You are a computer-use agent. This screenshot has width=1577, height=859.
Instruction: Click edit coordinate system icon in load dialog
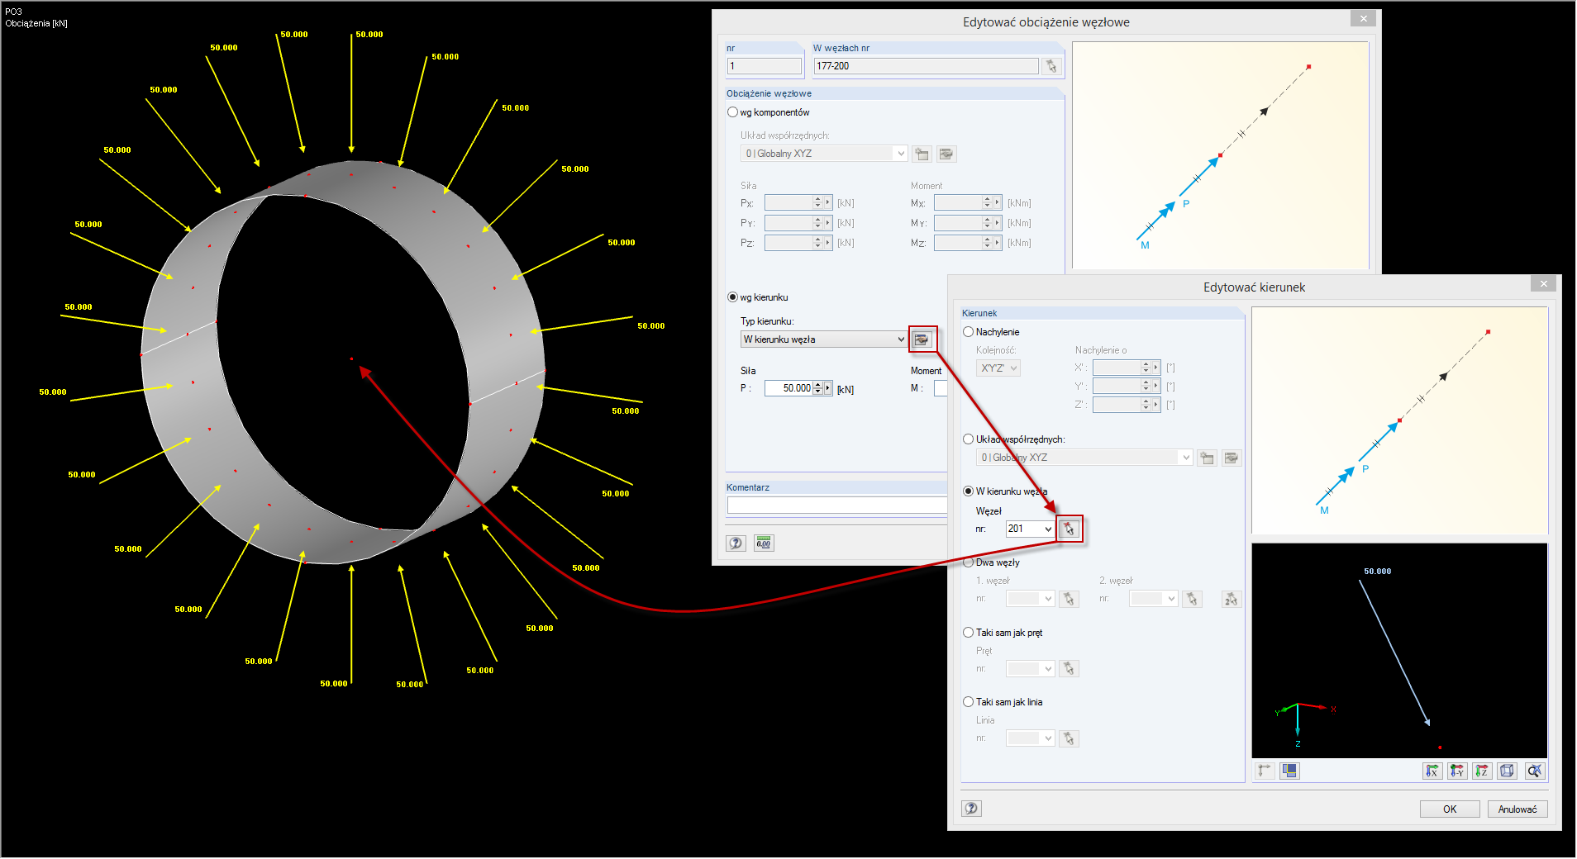(x=947, y=154)
